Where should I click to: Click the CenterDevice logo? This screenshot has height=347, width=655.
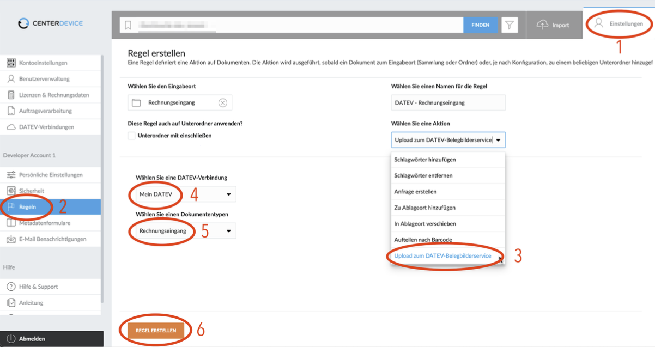(50, 23)
